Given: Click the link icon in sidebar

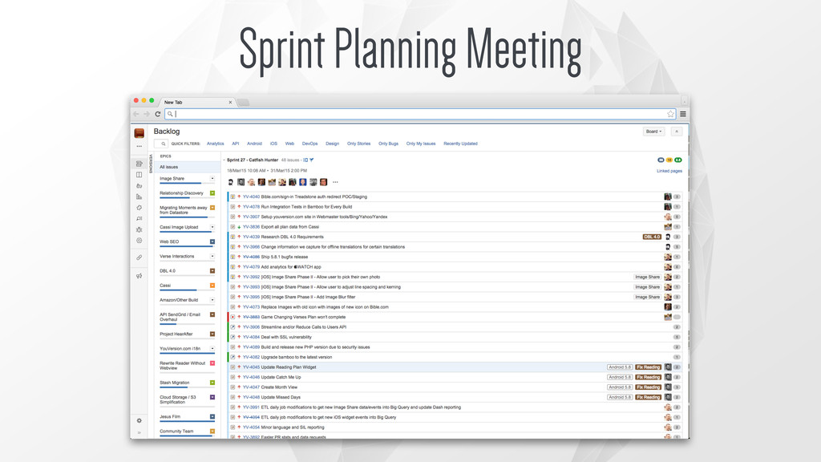Looking at the screenshot, I should tap(140, 257).
